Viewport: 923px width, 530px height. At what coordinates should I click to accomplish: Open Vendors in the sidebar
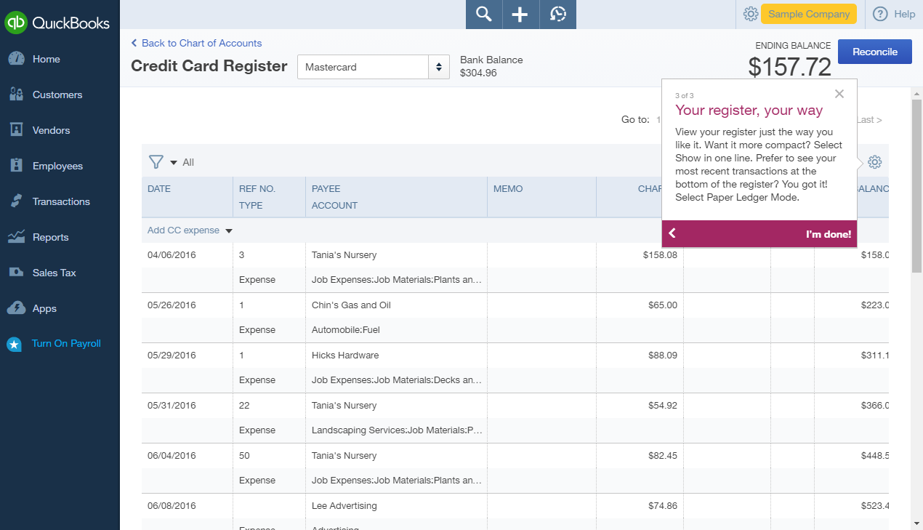[x=52, y=130]
